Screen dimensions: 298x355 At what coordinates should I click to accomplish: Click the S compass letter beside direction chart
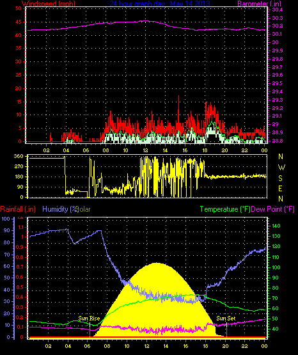coord(280,178)
